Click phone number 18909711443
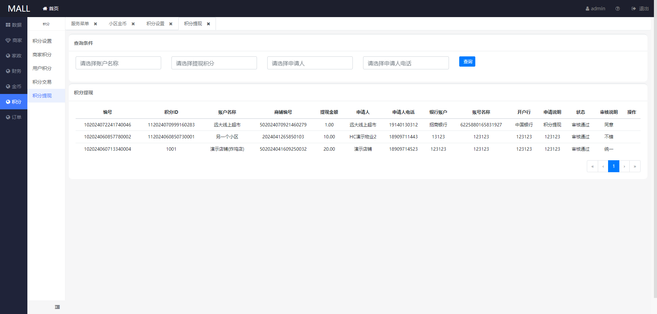The width and height of the screenshot is (657, 314). tap(403, 137)
